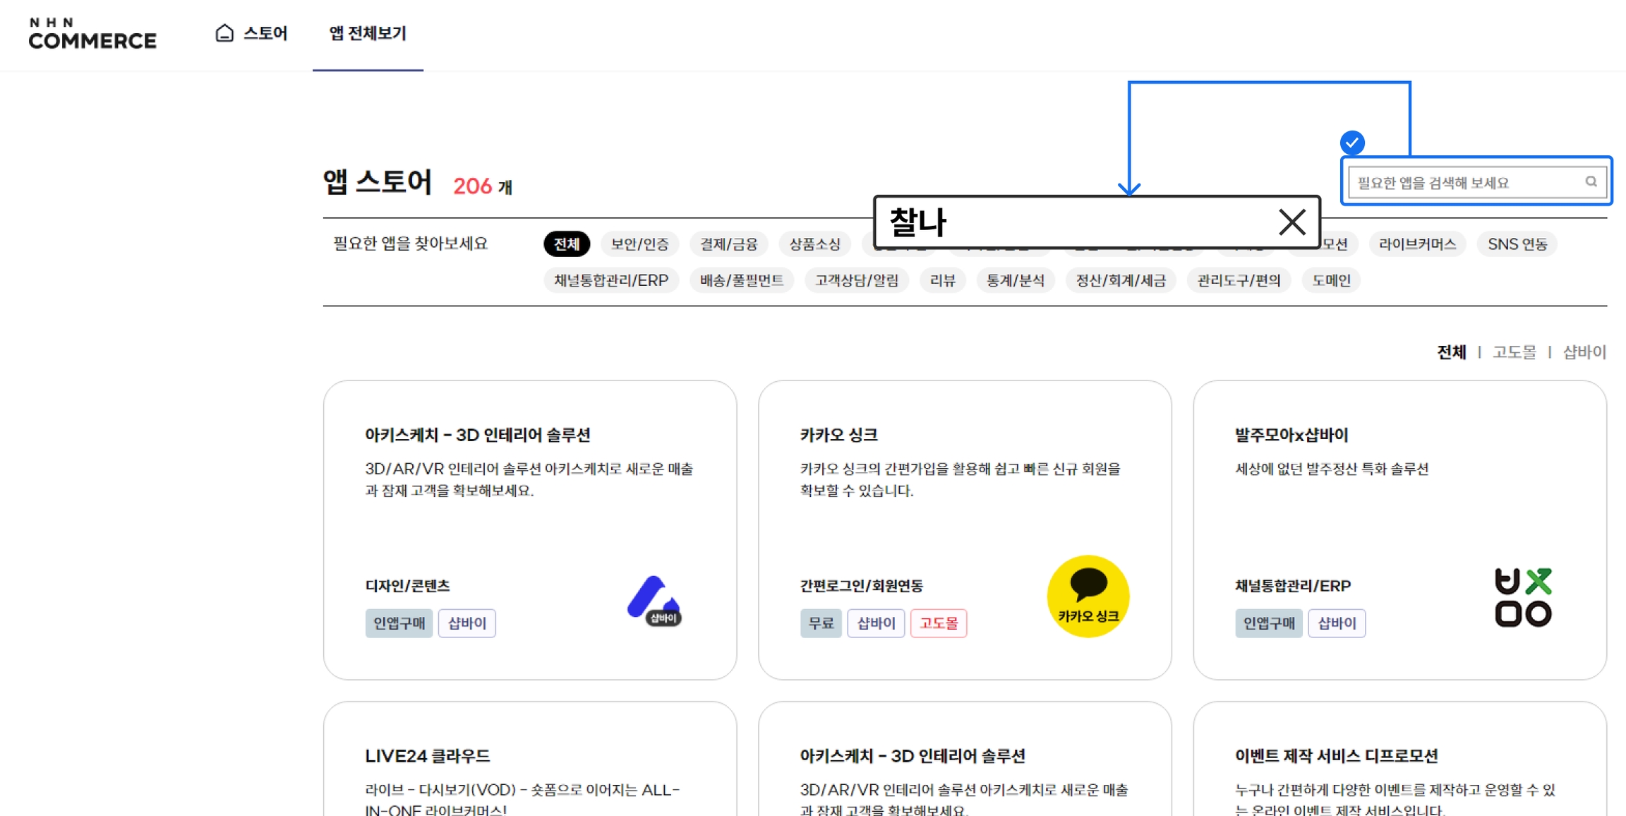
Task: Choose the 통계/분석 category chip
Action: [x=1015, y=280]
